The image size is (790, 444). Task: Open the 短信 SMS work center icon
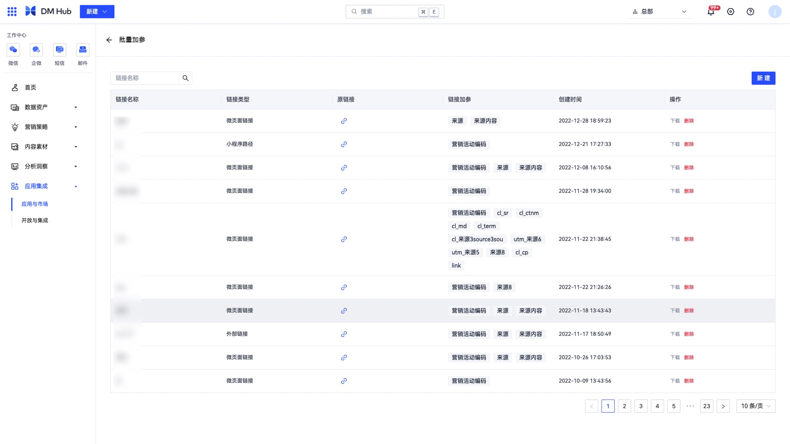[60, 50]
